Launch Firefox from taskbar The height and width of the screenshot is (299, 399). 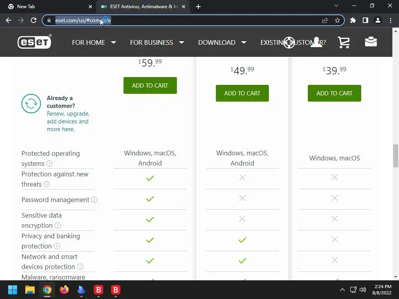(x=64, y=290)
